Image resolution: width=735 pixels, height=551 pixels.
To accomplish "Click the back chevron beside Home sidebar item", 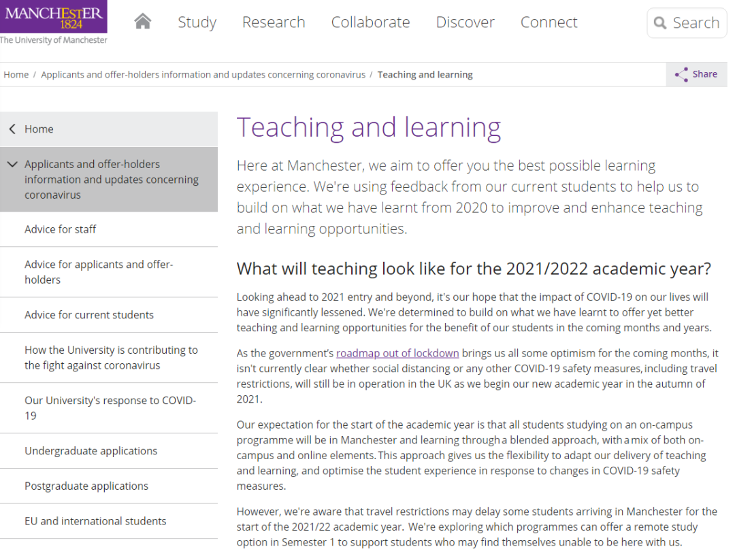I will coord(12,129).
